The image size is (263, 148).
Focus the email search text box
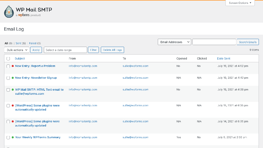(214, 42)
